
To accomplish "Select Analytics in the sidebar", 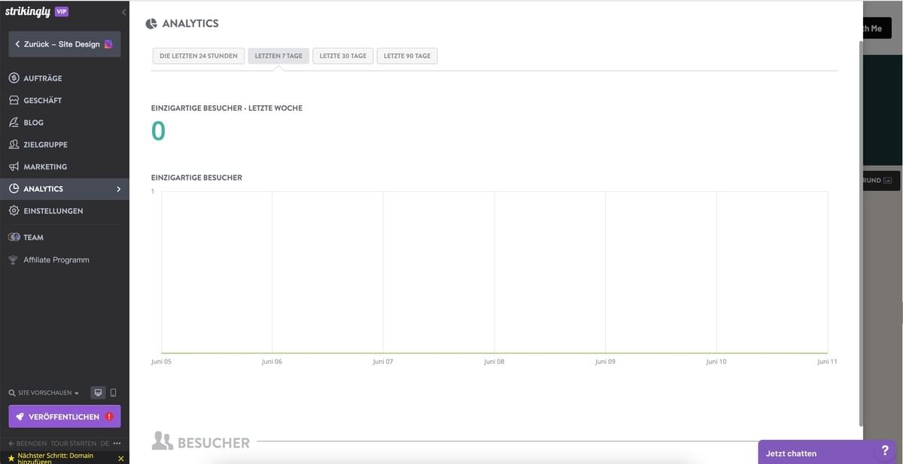I will (65, 189).
